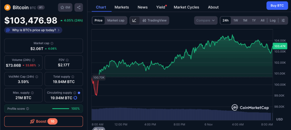Open the Market Cycles tab
Viewport: 291px width, 130px height.
tap(186, 7)
